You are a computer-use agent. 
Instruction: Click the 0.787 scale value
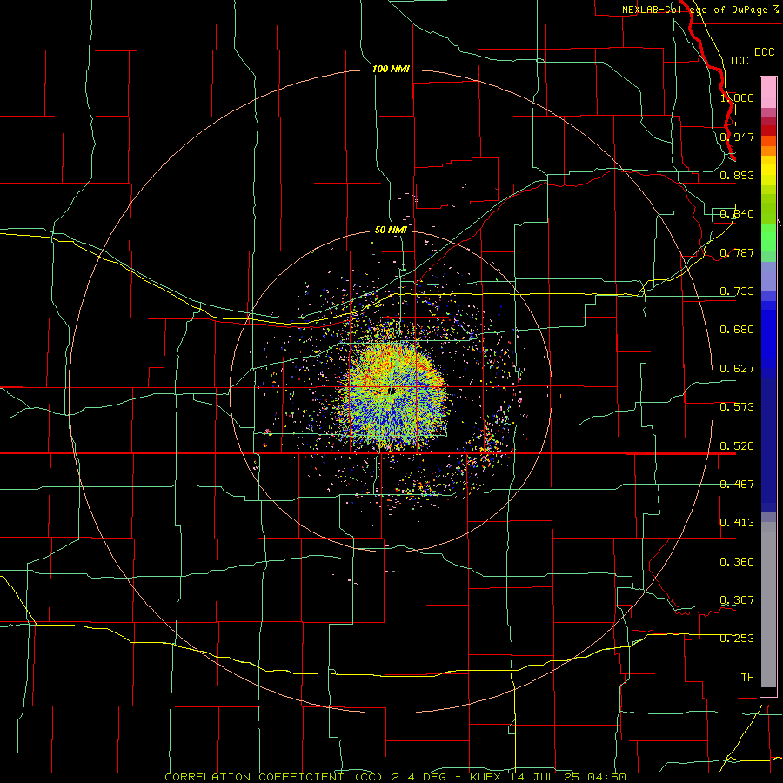[737, 252]
